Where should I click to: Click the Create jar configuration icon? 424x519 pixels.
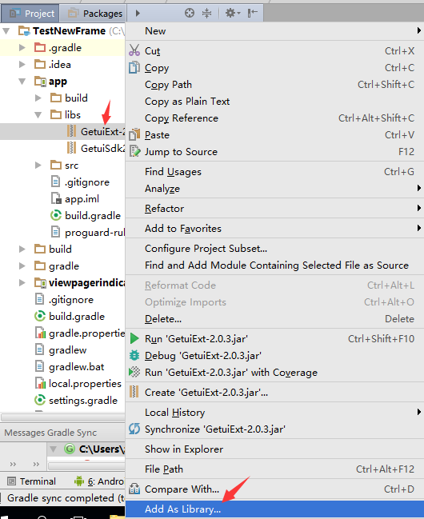tap(134, 392)
